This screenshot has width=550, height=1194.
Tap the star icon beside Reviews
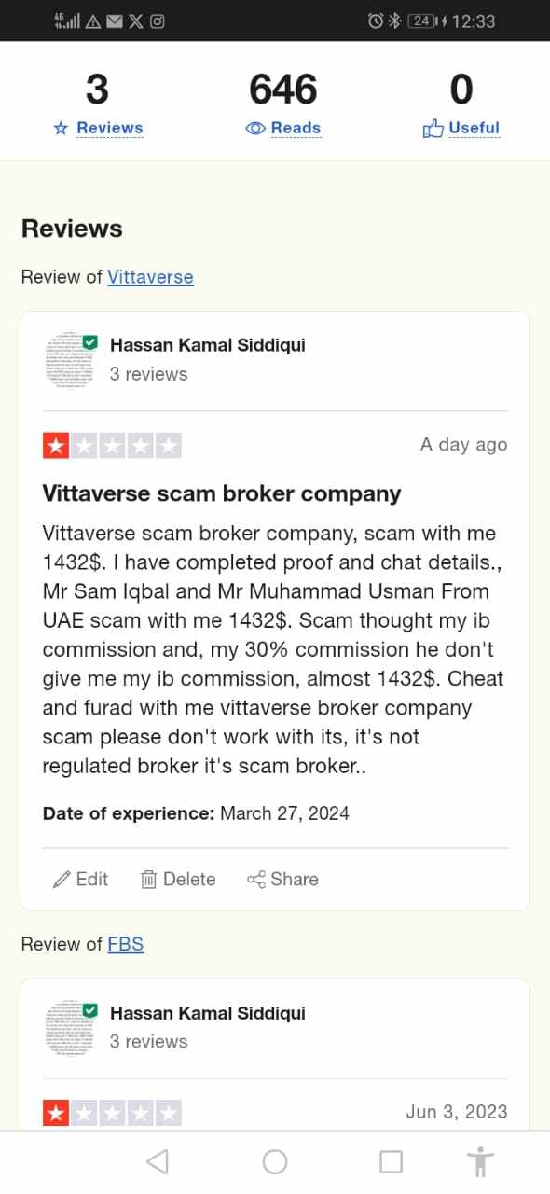point(62,129)
